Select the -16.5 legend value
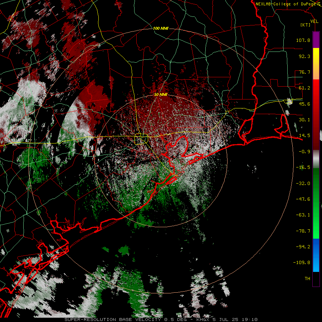The width and height of the screenshot is (322, 322). point(303,167)
